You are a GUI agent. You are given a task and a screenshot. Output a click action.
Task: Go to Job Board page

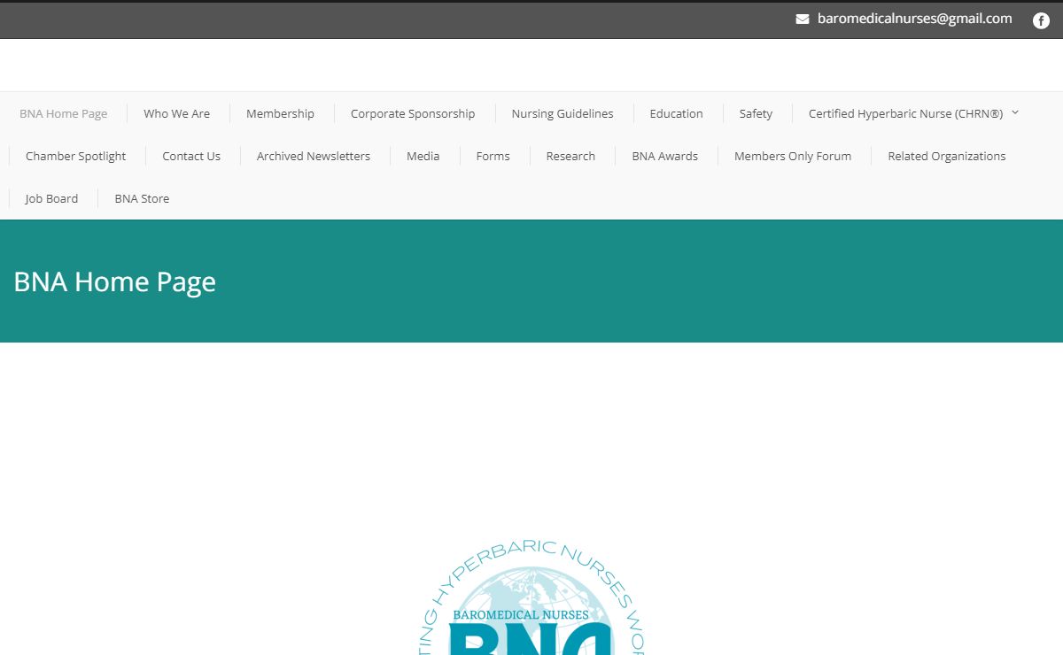tap(51, 198)
